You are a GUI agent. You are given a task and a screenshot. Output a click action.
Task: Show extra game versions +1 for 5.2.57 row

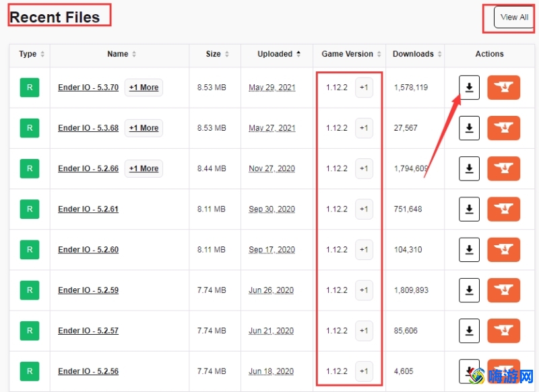pos(364,331)
